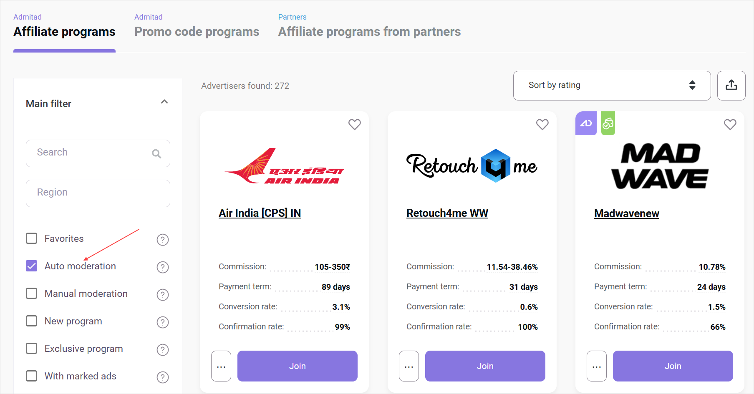Open help icon next to Favorites filter

[162, 240]
